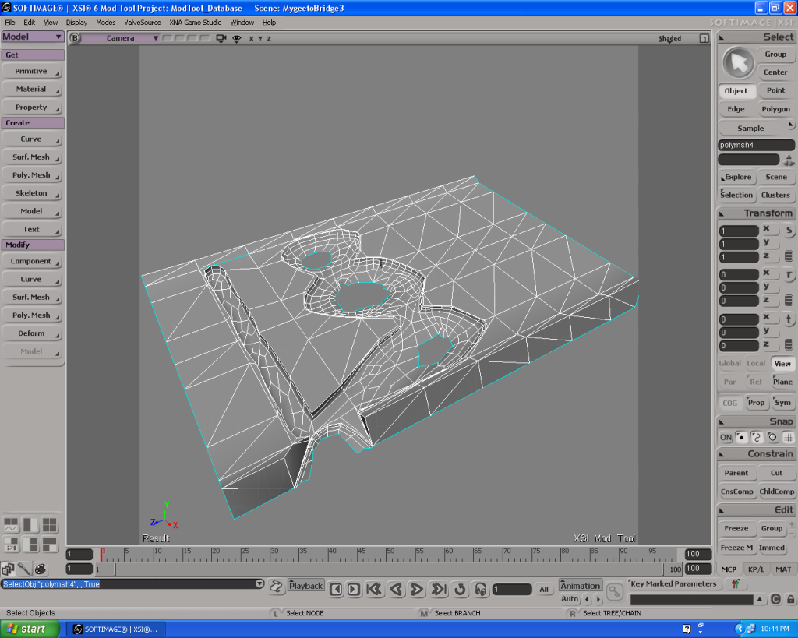The image size is (798, 638).
Task: Jump to first frame
Action: pyautogui.click(x=375, y=589)
